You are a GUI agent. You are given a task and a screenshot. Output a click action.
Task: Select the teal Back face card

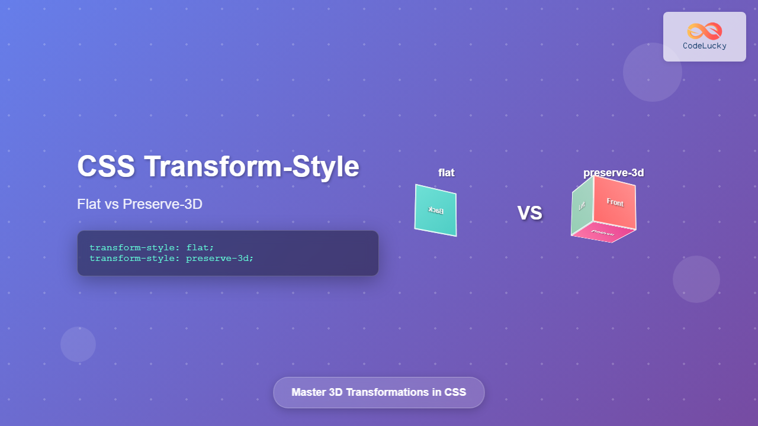[435, 211]
